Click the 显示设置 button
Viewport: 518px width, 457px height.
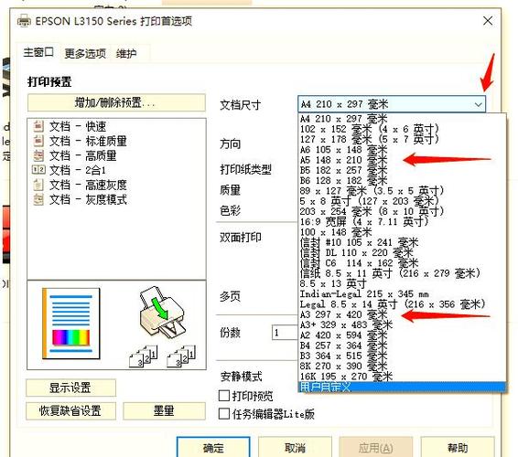[70, 388]
